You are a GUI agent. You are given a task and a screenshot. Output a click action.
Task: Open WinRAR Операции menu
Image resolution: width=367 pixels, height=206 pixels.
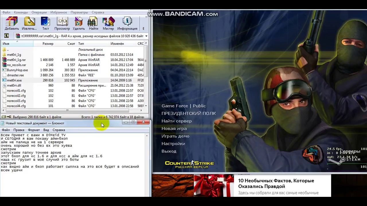(39, 12)
